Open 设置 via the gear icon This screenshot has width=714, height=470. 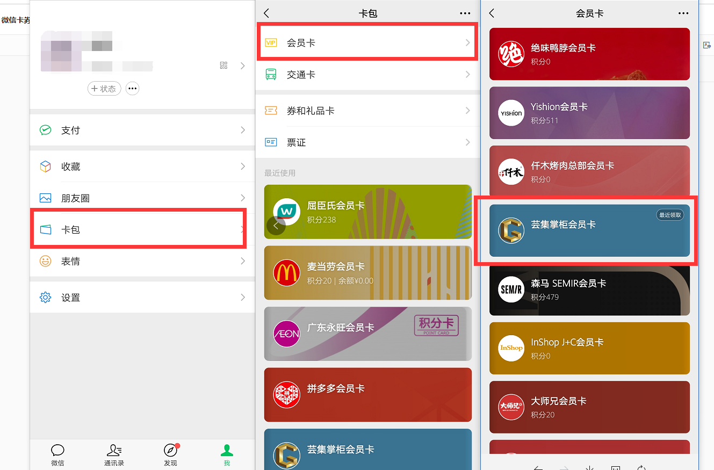pyautogui.click(x=46, y=297)
